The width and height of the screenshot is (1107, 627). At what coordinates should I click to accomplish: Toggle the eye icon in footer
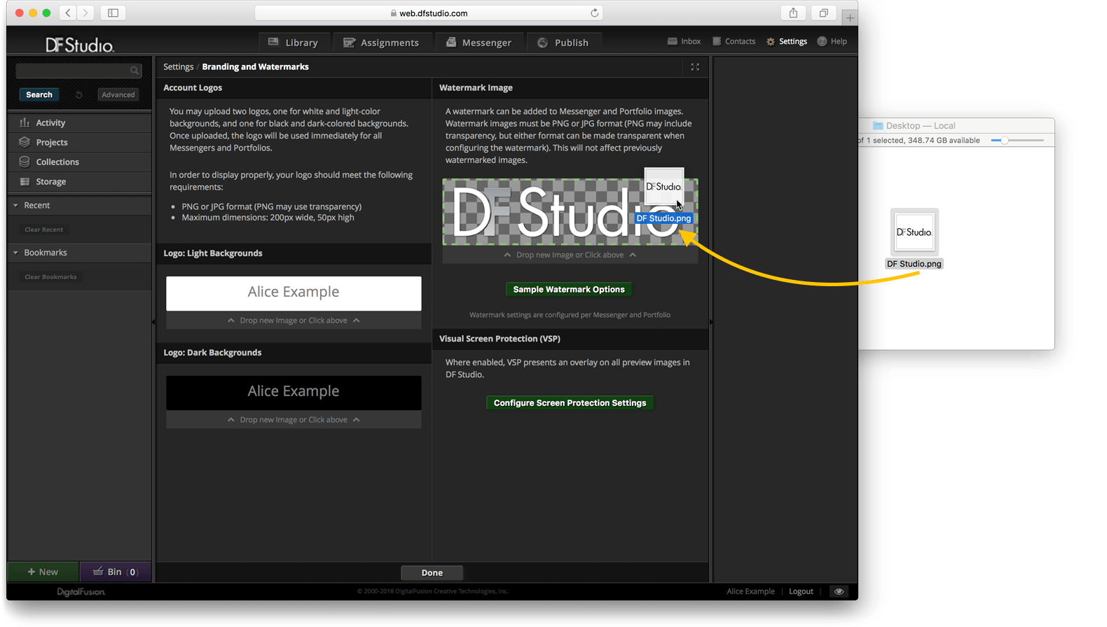839,591
